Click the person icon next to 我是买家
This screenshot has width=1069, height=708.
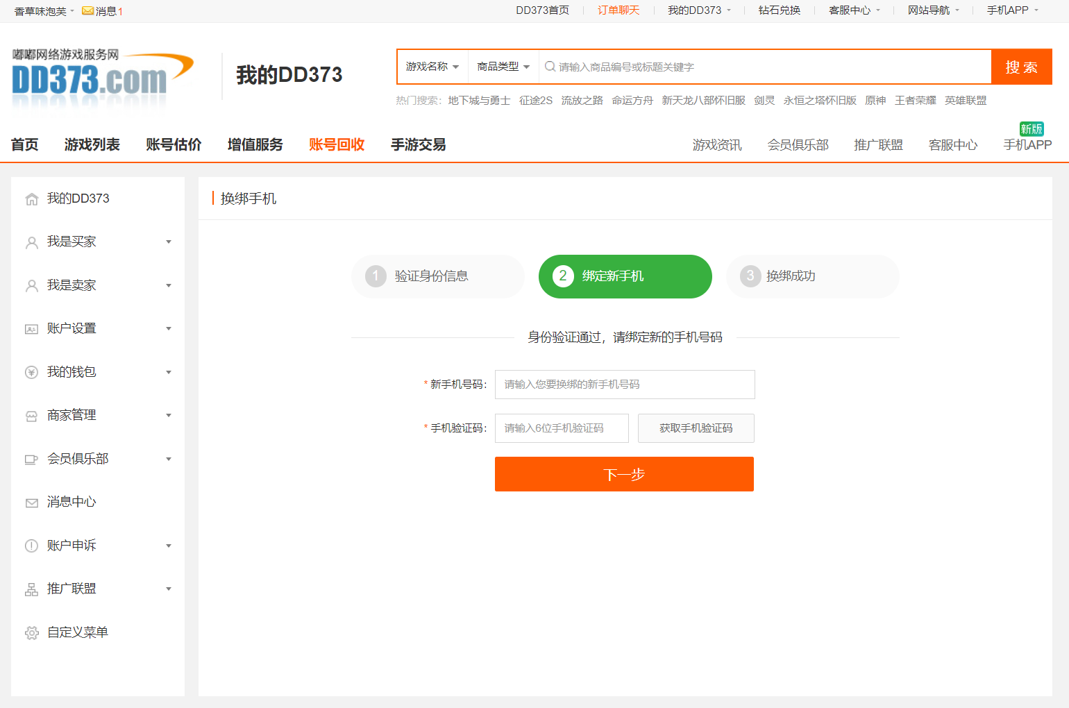click(32, 242)
